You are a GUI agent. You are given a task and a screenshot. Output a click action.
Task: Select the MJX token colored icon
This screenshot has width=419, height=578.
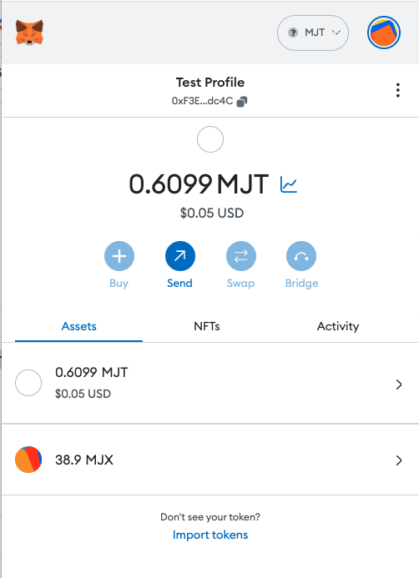(28, 460)
